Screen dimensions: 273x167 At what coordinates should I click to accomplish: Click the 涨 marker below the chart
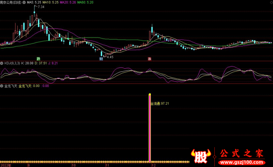tap(149, 59)
